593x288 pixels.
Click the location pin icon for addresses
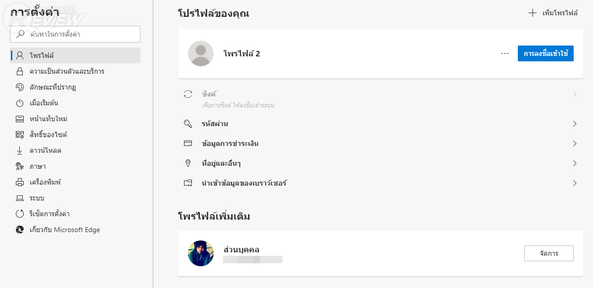188,163
